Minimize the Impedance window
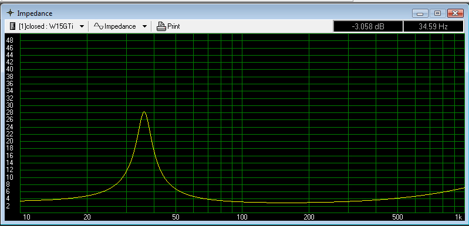The image size is (469, 226). (x=420, y=13)
